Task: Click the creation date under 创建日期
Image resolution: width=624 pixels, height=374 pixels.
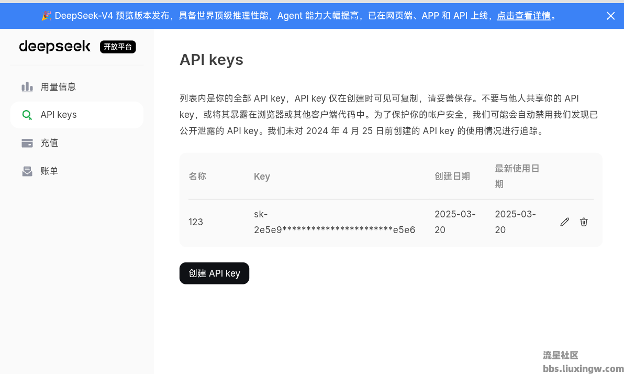Action: (x=455, y=222)
